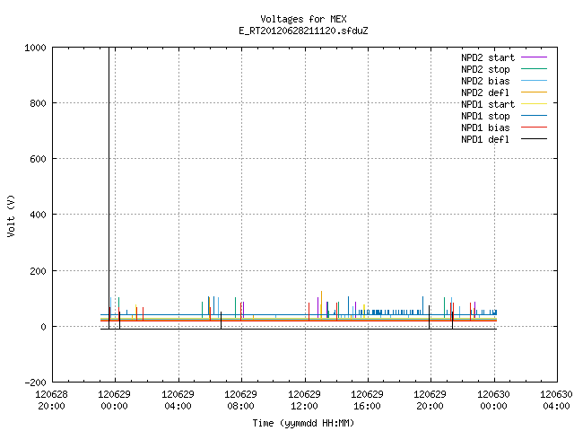Click the y-axis tick value 0
This screenshot has height=431, width=574.
point(44,327)
